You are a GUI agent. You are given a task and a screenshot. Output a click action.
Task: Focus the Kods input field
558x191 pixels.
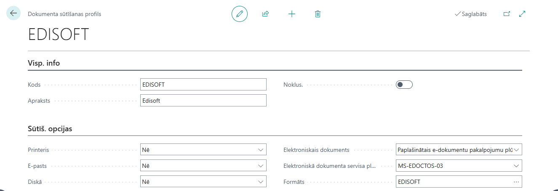[203, 84]
